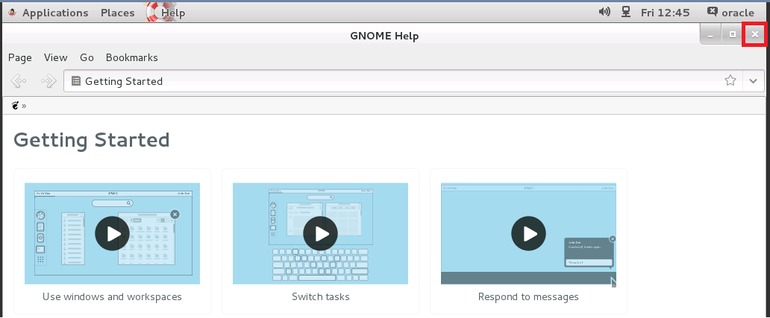Click the Getting Started page heading
This screenshot has height=318, width=770.
point(92,140)
